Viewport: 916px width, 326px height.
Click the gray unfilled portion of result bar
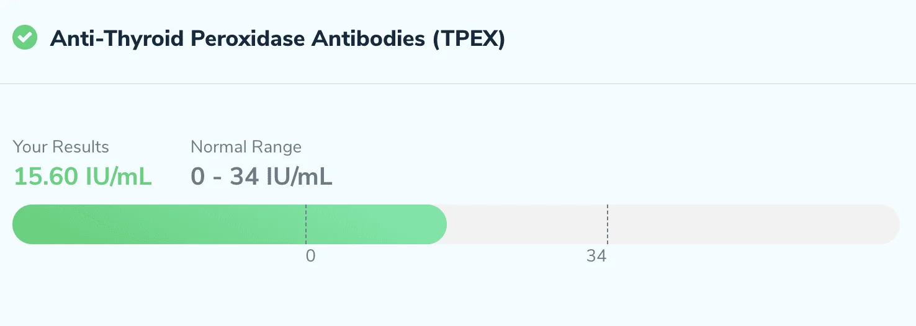(673, 224)
